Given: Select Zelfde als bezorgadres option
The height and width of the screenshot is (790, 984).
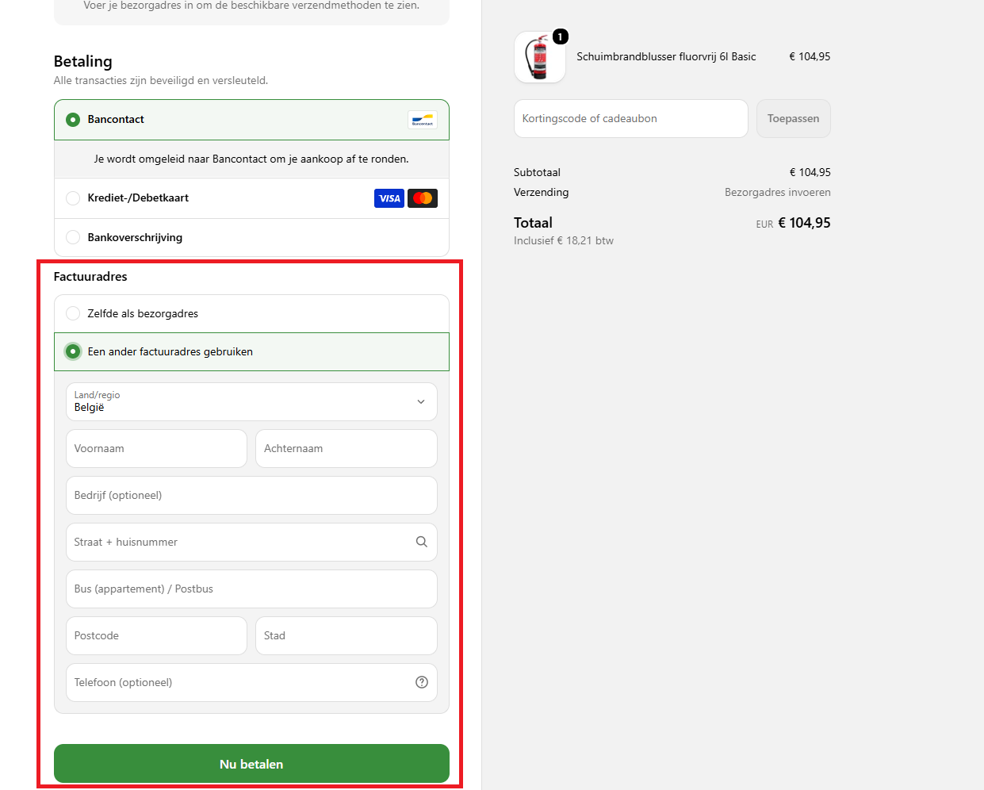Looking at the screenshot, I should click(x=251, y=313).
